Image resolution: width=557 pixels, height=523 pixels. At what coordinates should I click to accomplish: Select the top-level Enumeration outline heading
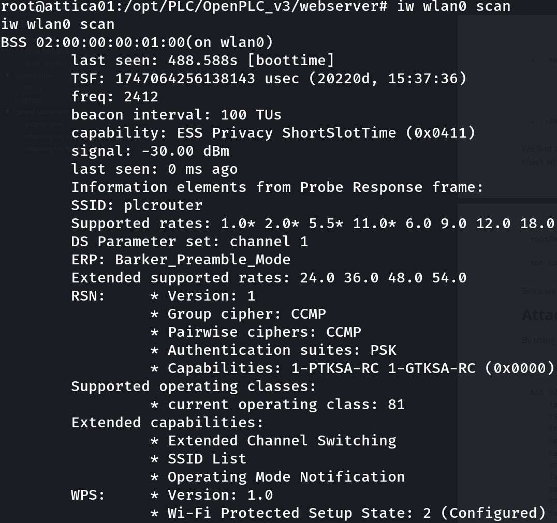34,76
